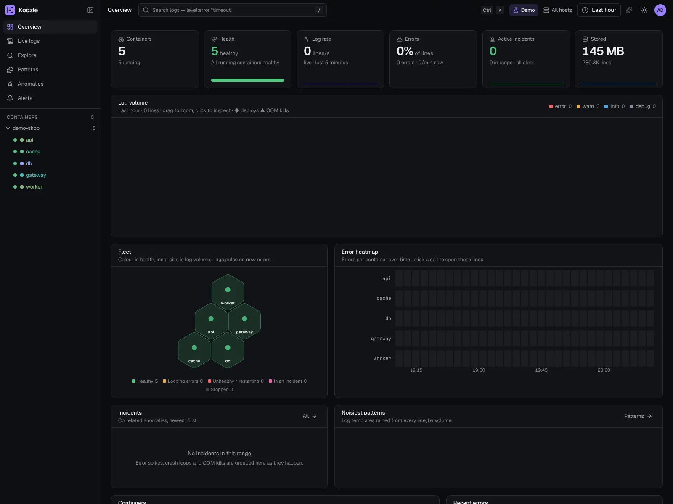Toggle the light/dark theme sun icon
Screen dimensions: 673x504
click(x=644, y=10)
